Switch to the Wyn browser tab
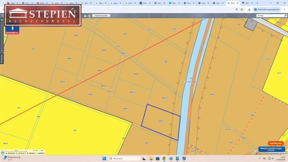Image resolution: width=288 pixels, height=162 pixels. coord(174,3)
